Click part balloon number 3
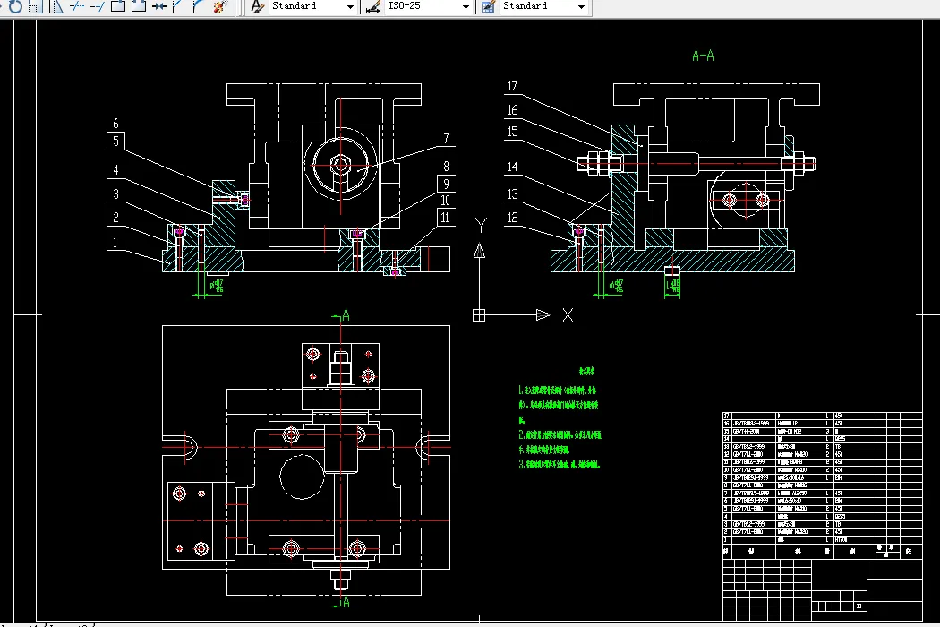This screenshot has width=940, height=627. (x=115, y=193)
